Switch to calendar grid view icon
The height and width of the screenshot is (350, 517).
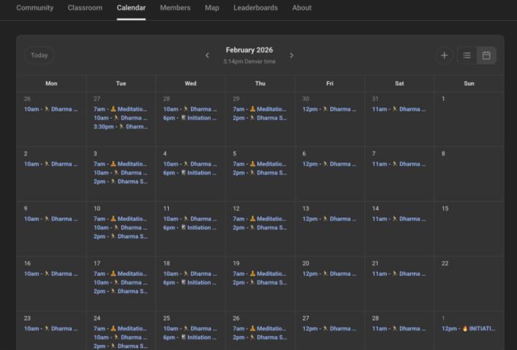486,55
